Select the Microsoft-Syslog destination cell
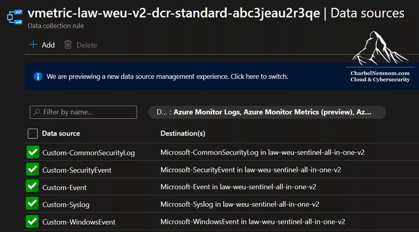 click(240, 204)
